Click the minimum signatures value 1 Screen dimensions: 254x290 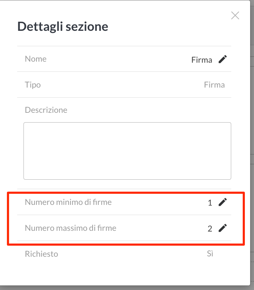(x=210, y=203)
